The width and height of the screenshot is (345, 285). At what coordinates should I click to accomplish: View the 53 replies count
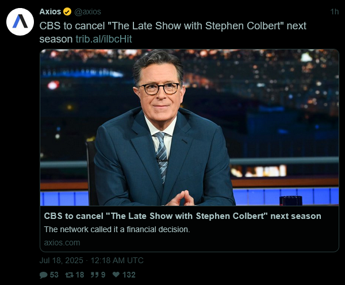54,275
